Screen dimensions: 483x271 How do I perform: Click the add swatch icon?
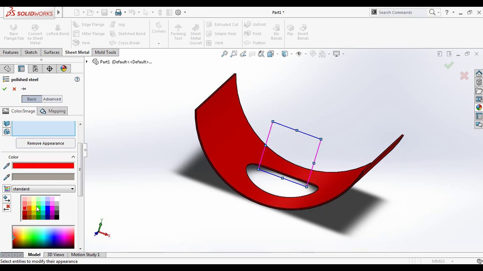(6, 199)
